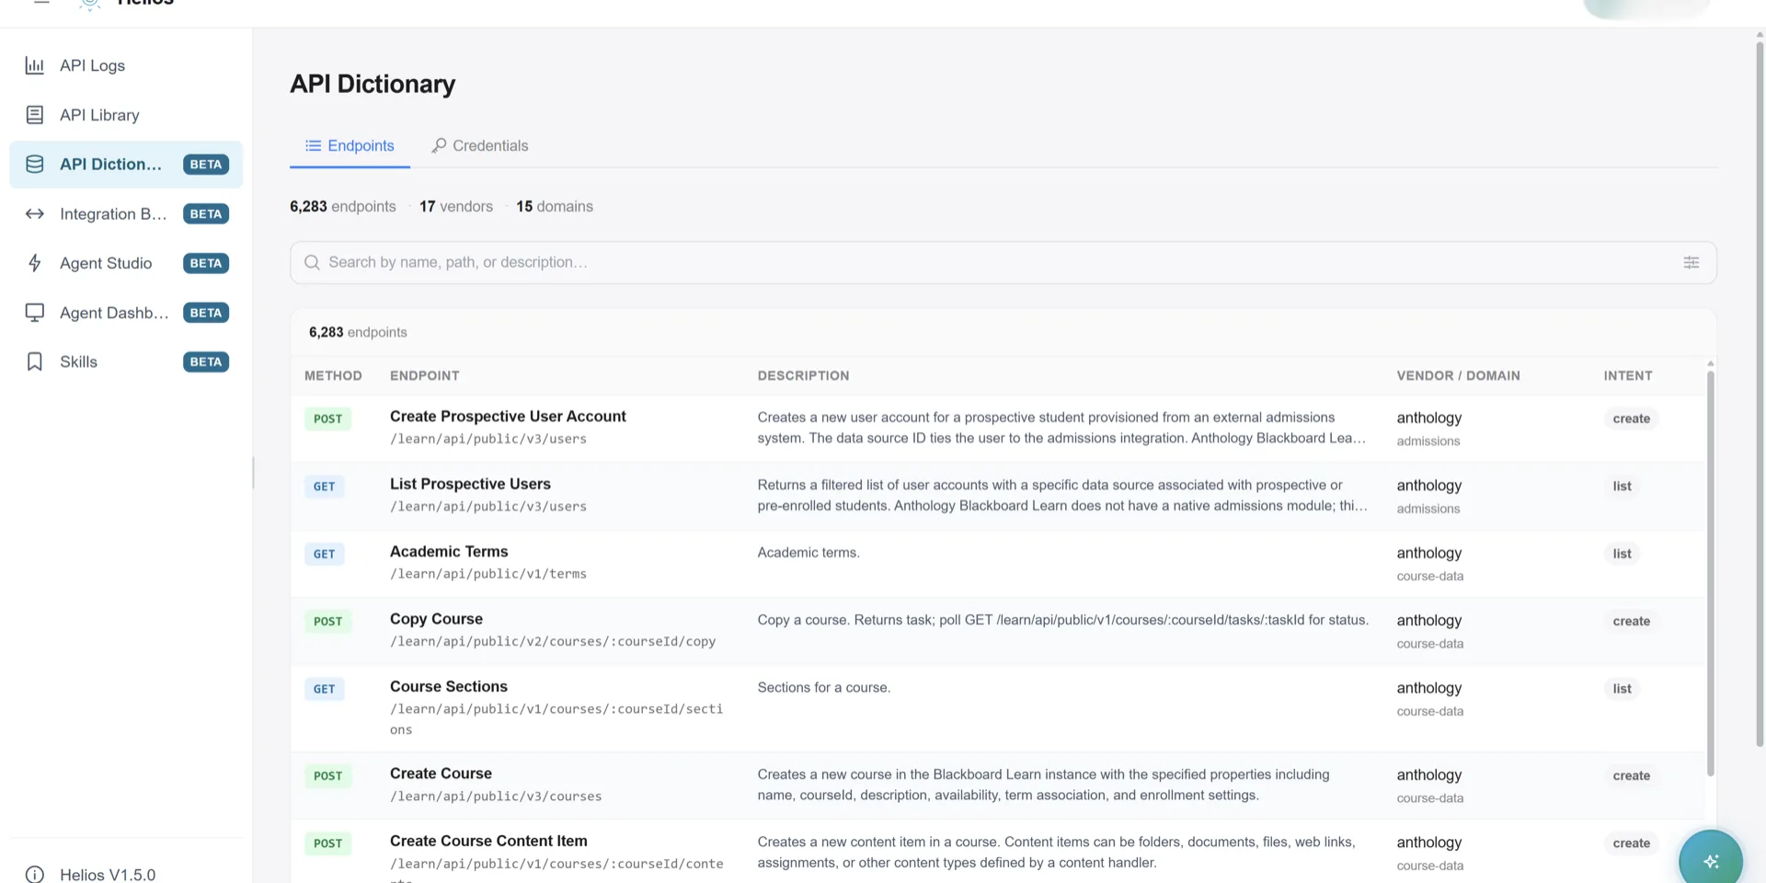Click POST badge on Create Prospective User Account
The image size is (1766, 883).
coord(327,419)
